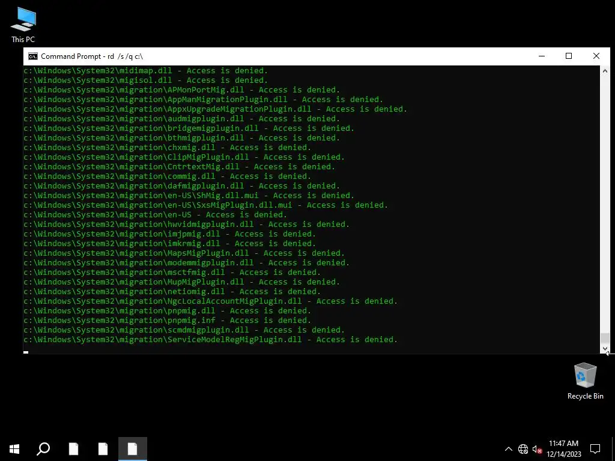Open the Recycle Bin desktop icon
615x461 pixels.
585,381
